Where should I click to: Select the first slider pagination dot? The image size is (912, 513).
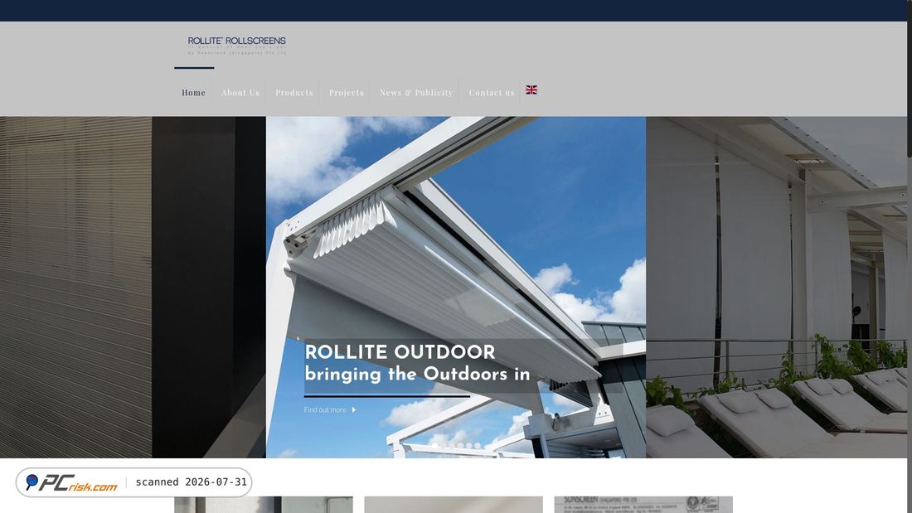435,446
